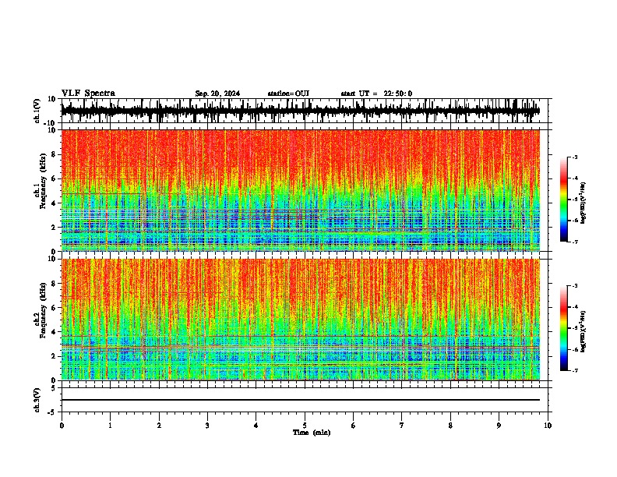Viewport: 617px width, 477px height.
Task: Click time axis tick label "9"
Action: click(499, 426)
